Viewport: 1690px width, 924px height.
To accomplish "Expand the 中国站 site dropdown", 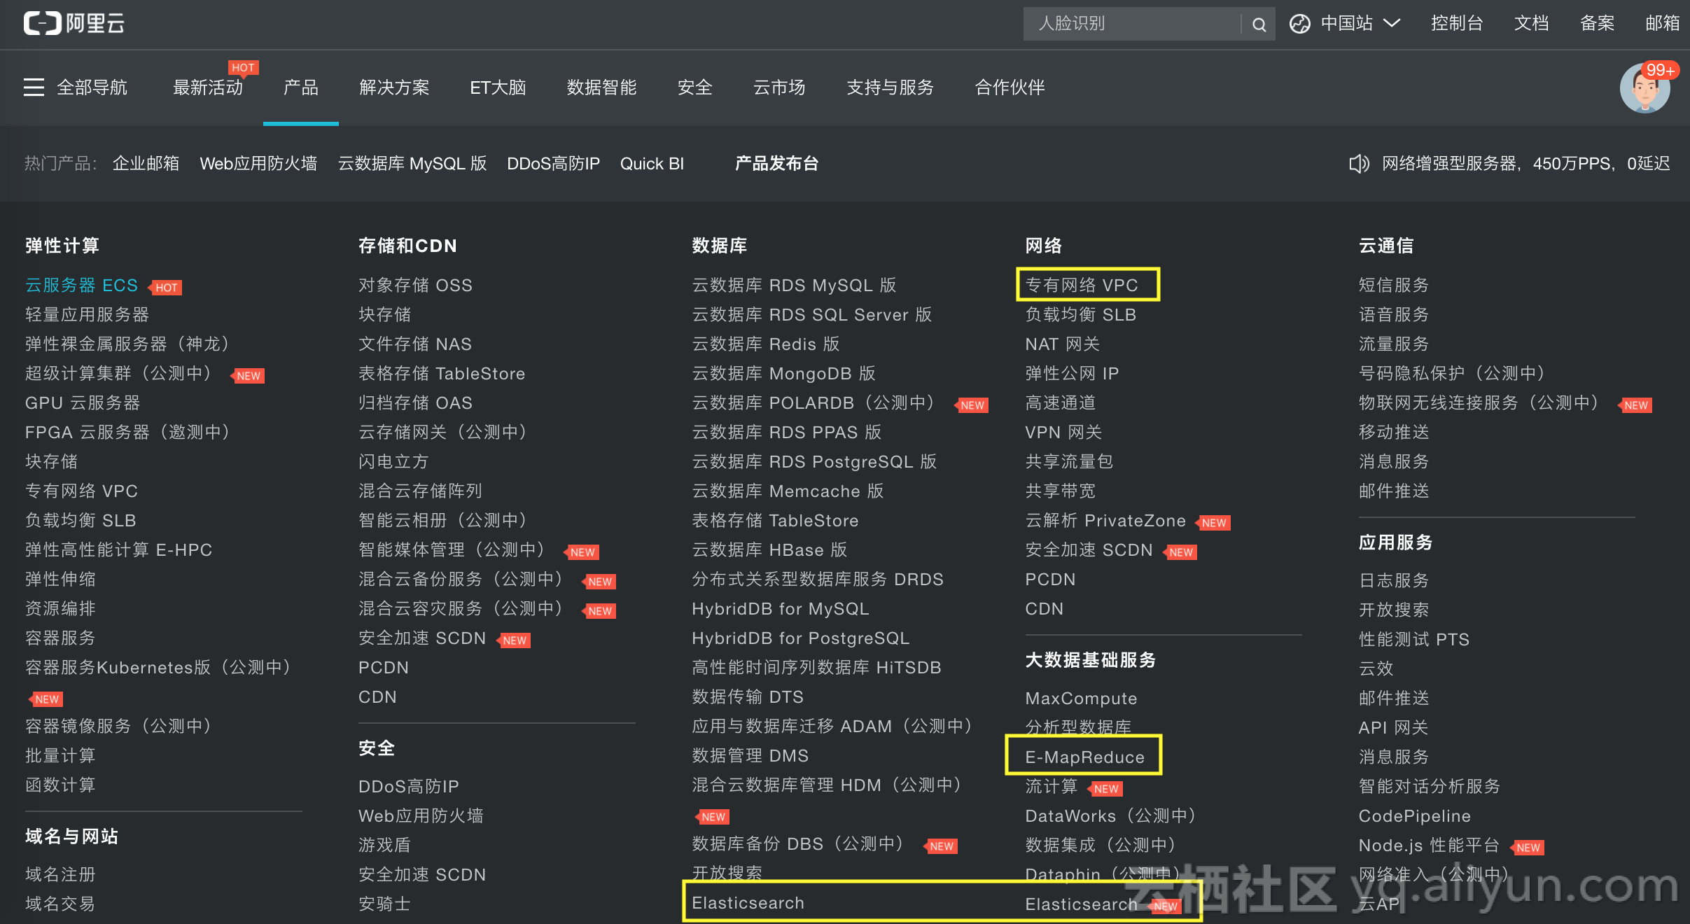I will [x=1360, y=24].
